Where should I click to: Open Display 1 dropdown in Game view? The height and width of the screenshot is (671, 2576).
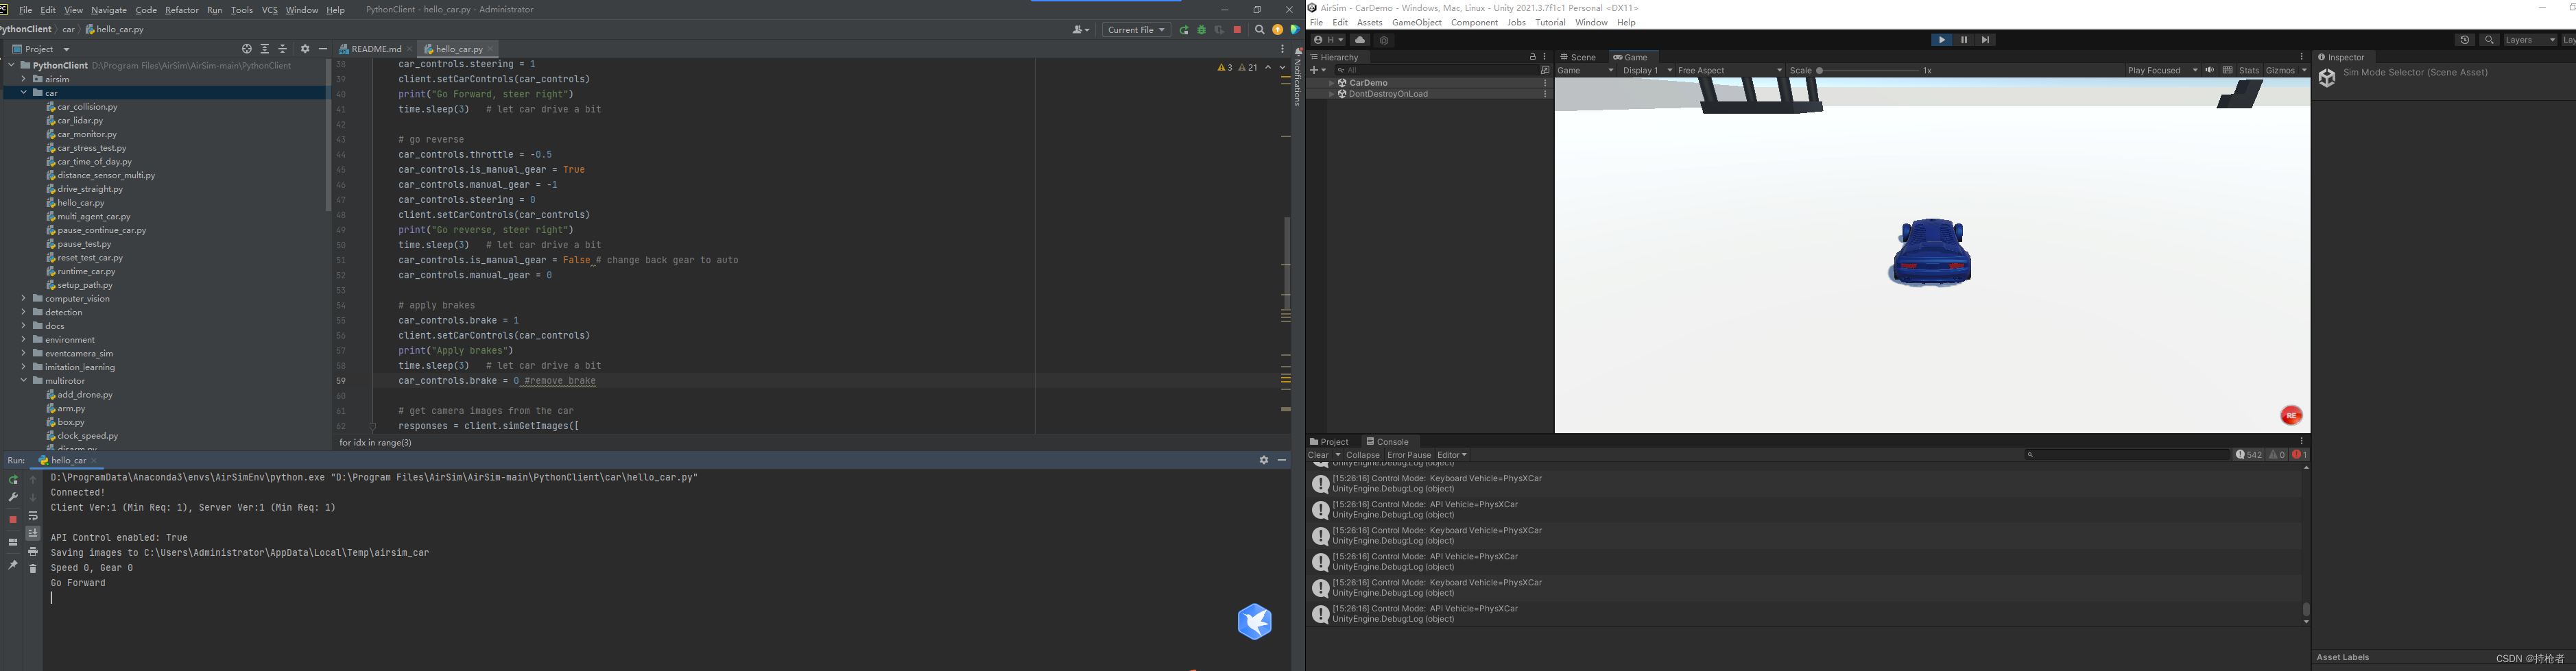tap(1647, 70)
